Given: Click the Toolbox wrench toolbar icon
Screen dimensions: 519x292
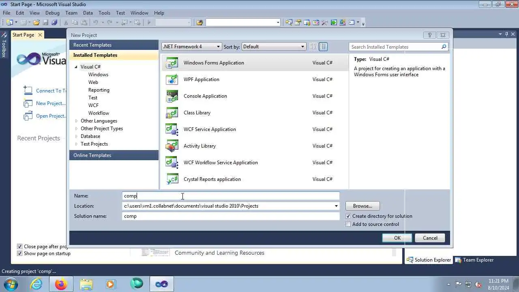Looking at the screenshot, I should point(325,23).
